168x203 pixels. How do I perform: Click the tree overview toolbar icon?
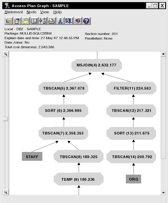click(x=8, y=21)
